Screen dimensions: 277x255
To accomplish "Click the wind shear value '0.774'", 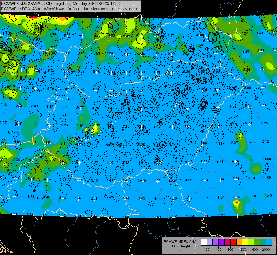I will click(x=190, y=216).
